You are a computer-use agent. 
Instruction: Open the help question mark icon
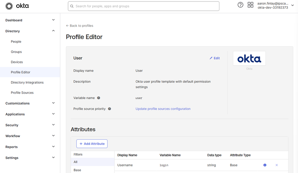[240, 5]
